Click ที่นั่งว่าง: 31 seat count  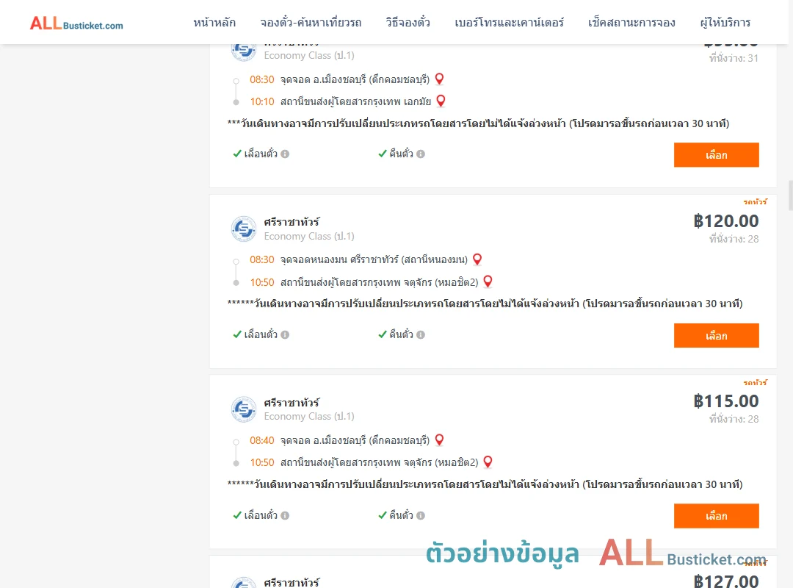coord(734,58)
